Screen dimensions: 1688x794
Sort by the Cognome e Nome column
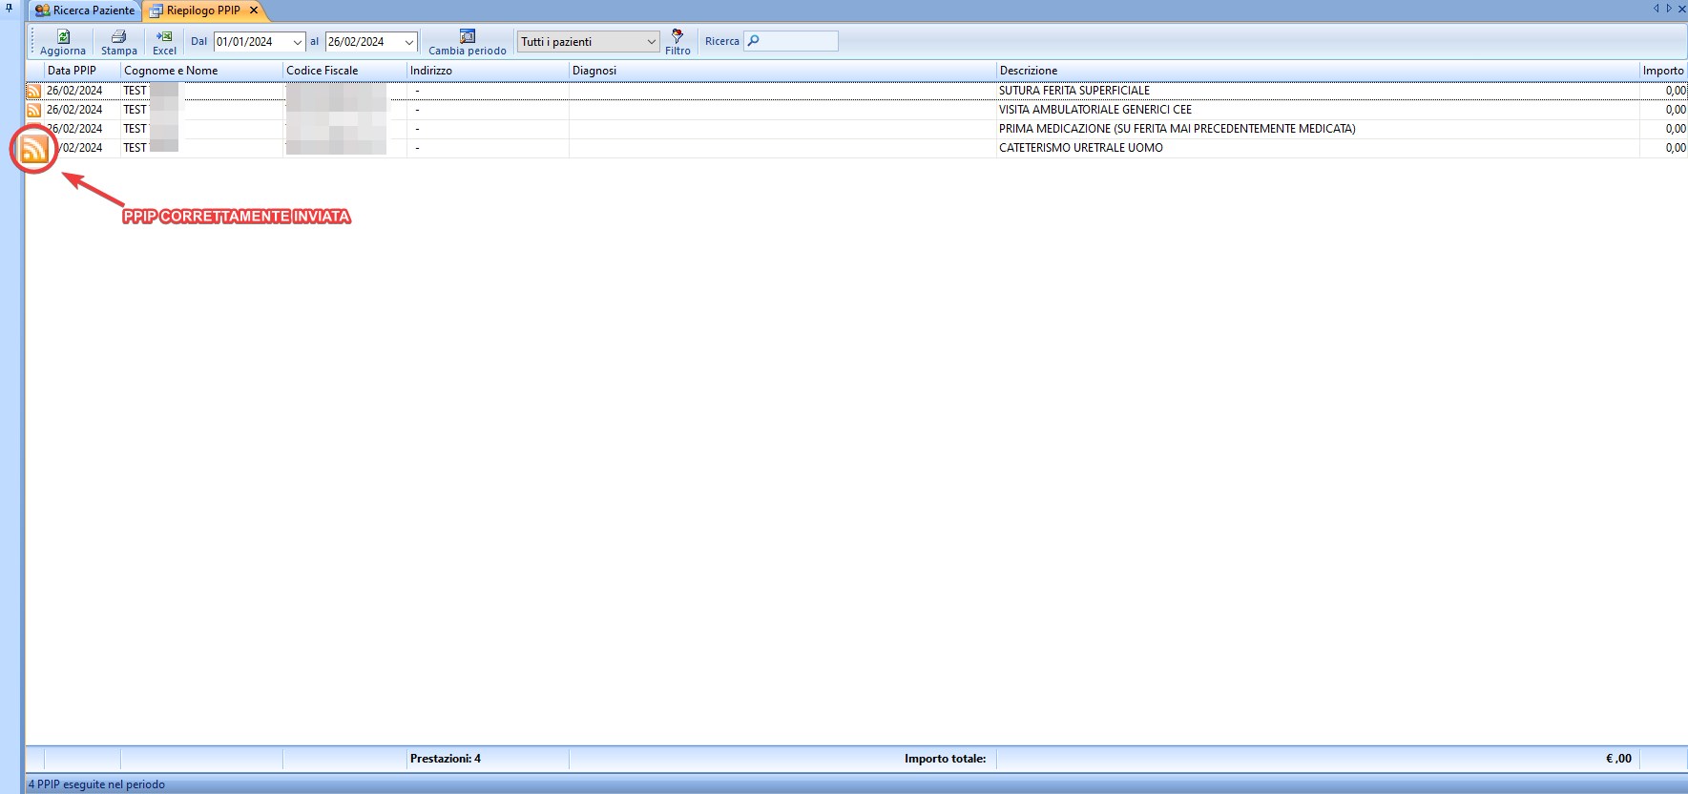201,71
